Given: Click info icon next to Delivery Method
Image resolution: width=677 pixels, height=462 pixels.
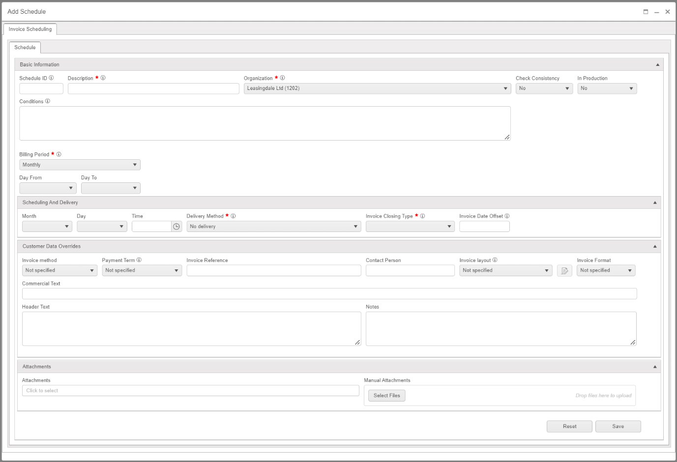Looking at the screenshot, I should pos(233,216).
